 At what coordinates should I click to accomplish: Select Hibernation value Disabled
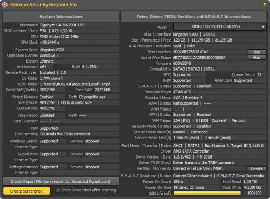(x=47, y=115)
